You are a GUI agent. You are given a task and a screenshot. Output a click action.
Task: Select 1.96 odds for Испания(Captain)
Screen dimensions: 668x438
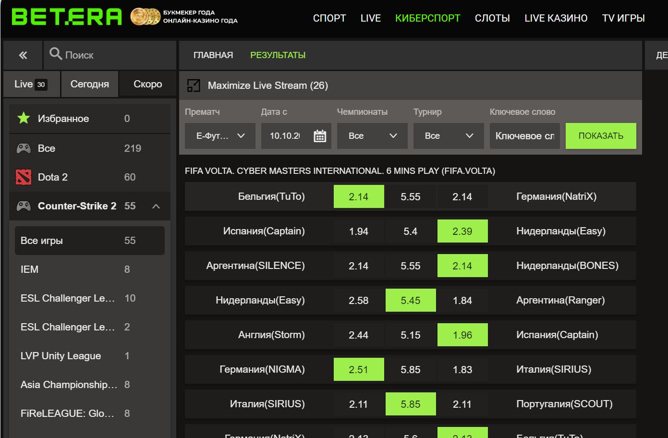coord(462,335)
